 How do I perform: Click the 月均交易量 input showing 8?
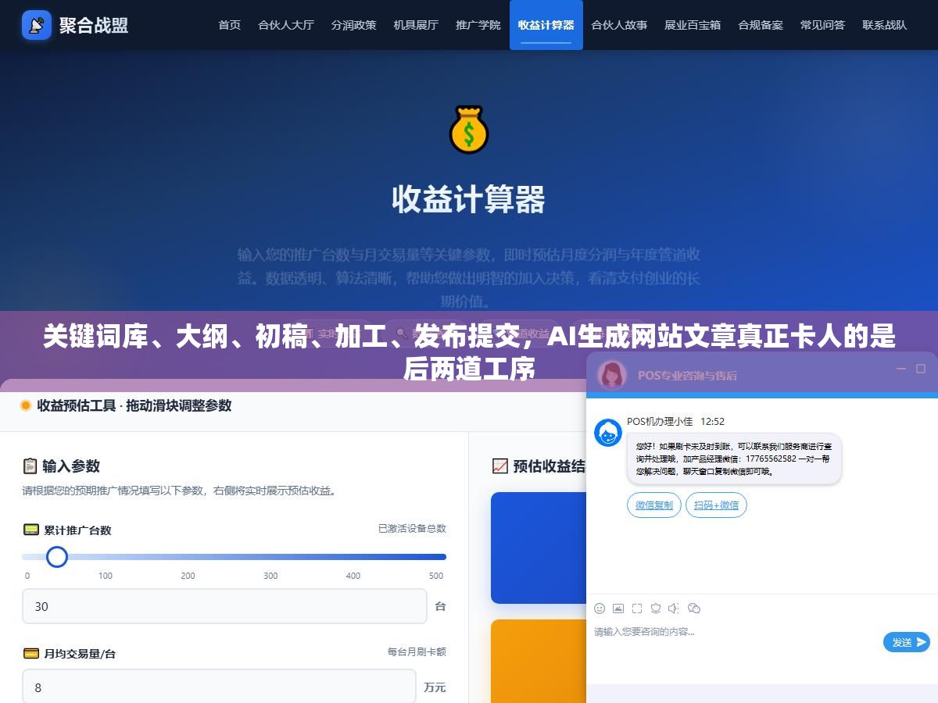click(219, 687)
